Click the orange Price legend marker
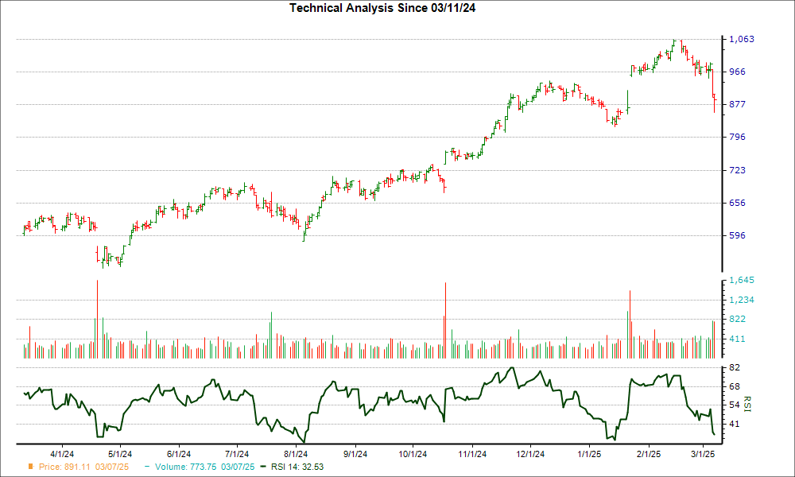This screenshot has width=795, height=477. [x=30, y=467]
